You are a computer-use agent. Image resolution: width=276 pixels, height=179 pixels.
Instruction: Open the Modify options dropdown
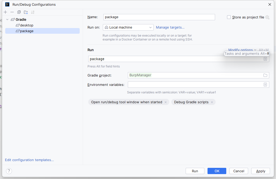tap(242, 50)
